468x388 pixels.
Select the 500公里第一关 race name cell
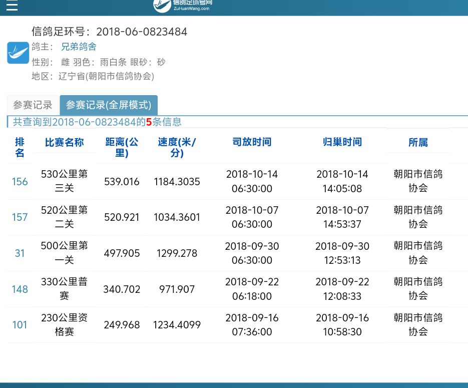click(64, 253)
